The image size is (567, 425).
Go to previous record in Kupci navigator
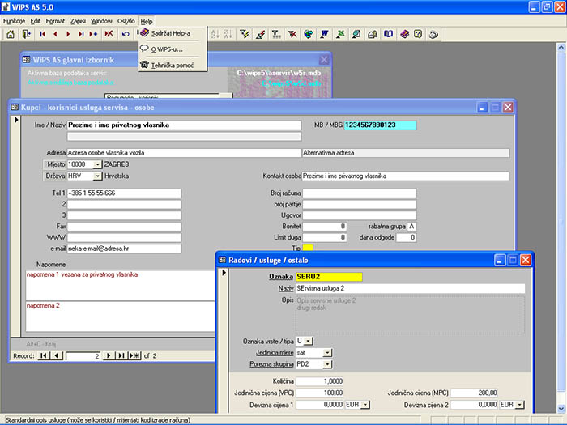(57, 356)
